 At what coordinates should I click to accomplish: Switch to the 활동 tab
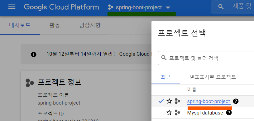pyautogui.click(x=55, y=25)
